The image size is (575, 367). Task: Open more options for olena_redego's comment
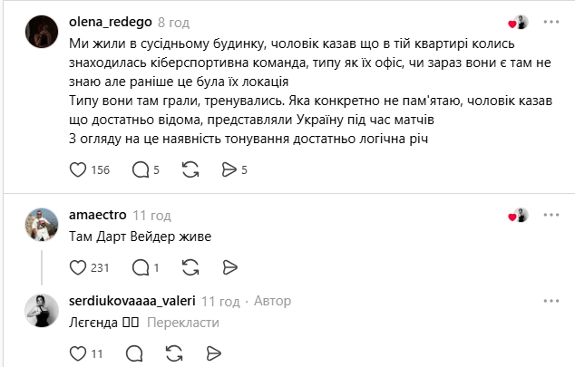[551, 21]
